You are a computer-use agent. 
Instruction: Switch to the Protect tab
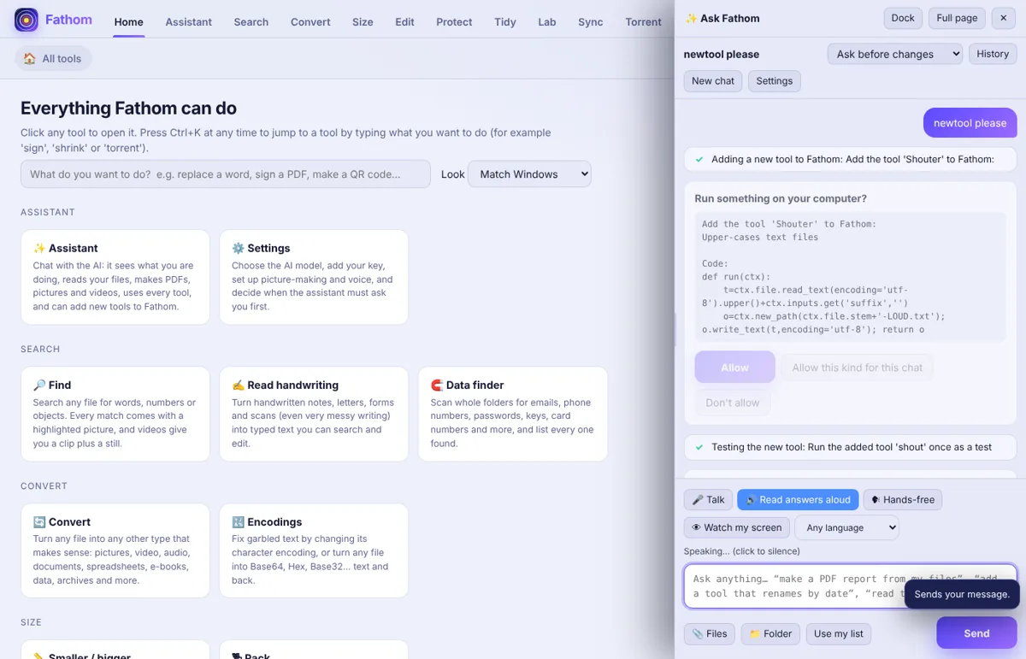click(x=454, y=22)
